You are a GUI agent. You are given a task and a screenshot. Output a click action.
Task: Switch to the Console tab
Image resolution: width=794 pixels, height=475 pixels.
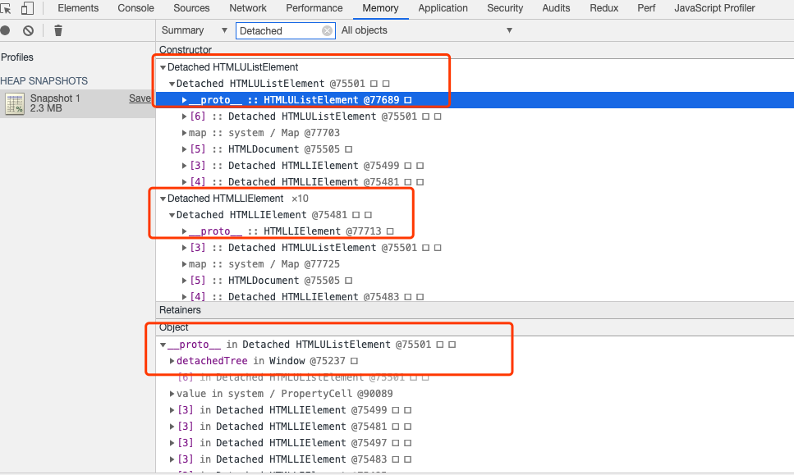point(135,8)
